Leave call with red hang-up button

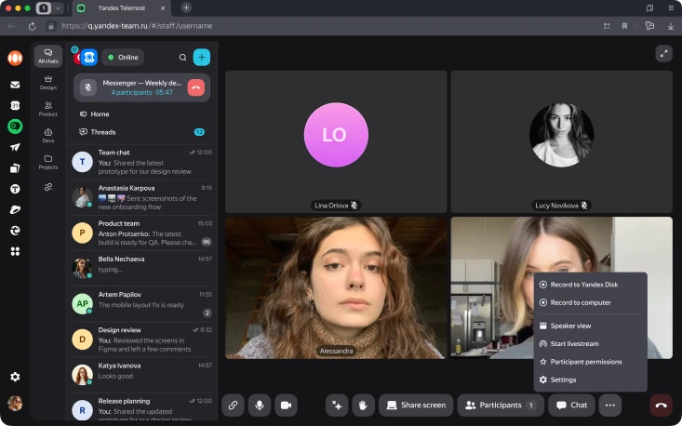(662, 406)
